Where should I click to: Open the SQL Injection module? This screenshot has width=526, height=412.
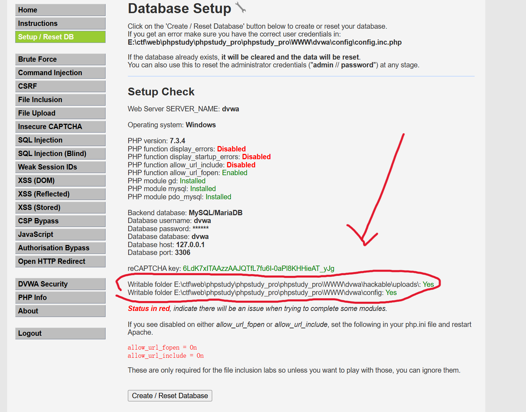coord(60,140)
